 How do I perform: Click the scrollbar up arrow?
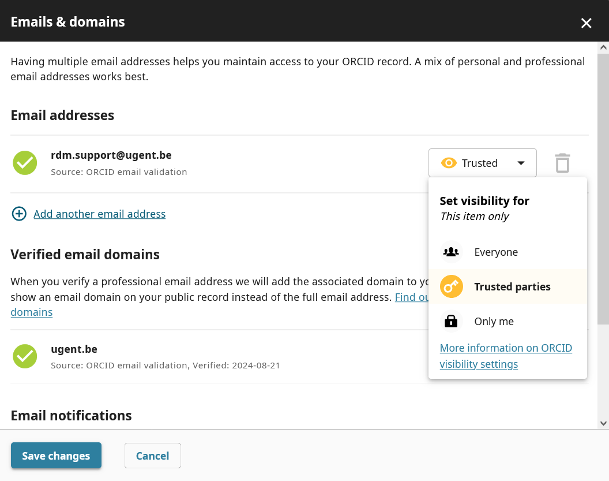[x=603, y=47]
